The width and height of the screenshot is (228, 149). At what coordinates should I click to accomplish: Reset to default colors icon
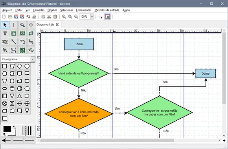tap(5, 134)
